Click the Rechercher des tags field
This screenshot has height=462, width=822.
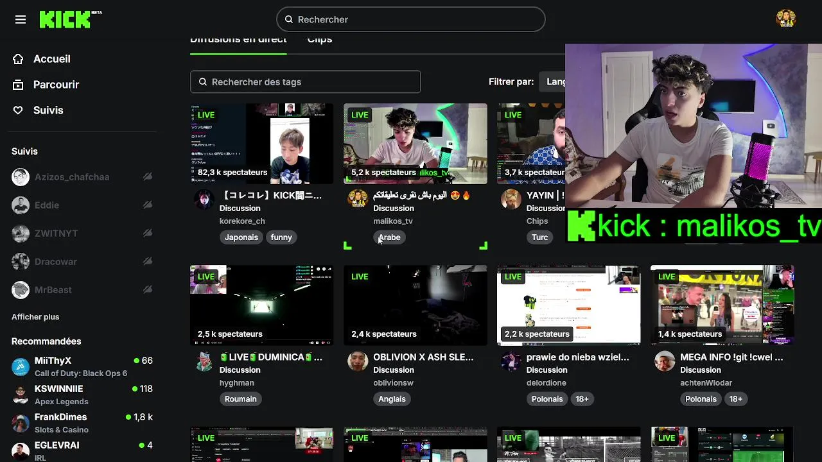point(306,81)
